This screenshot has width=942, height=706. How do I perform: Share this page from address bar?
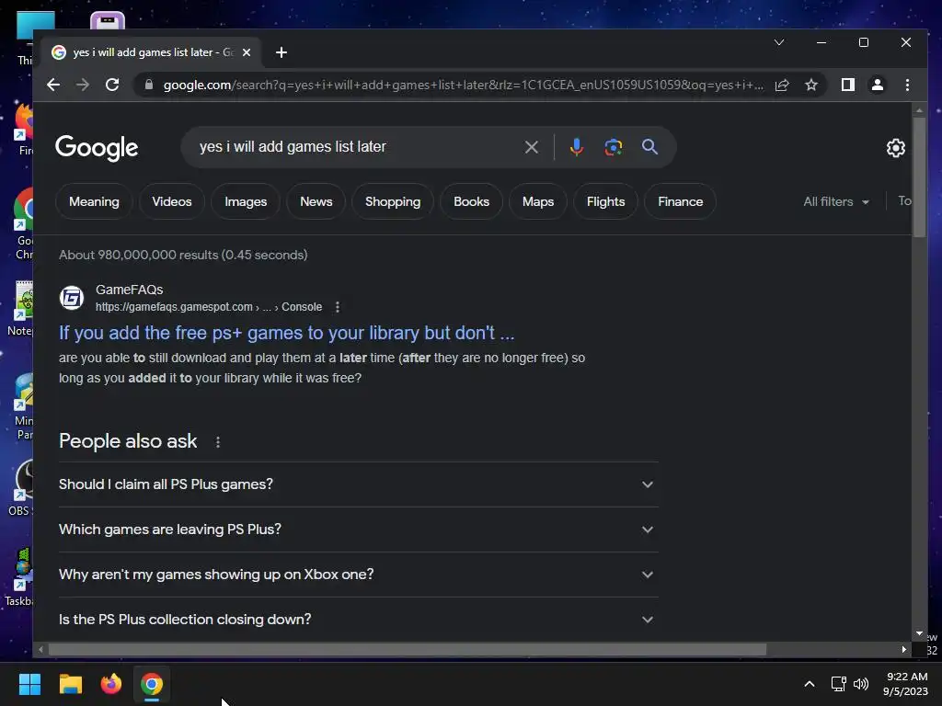[782, 85]
